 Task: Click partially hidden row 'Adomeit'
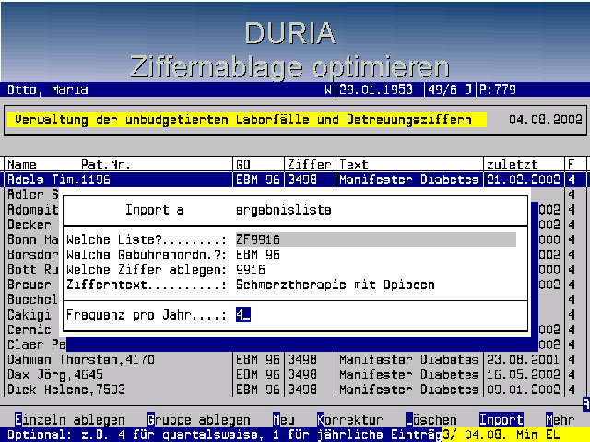pyautogui.click(x=33, y=209)
